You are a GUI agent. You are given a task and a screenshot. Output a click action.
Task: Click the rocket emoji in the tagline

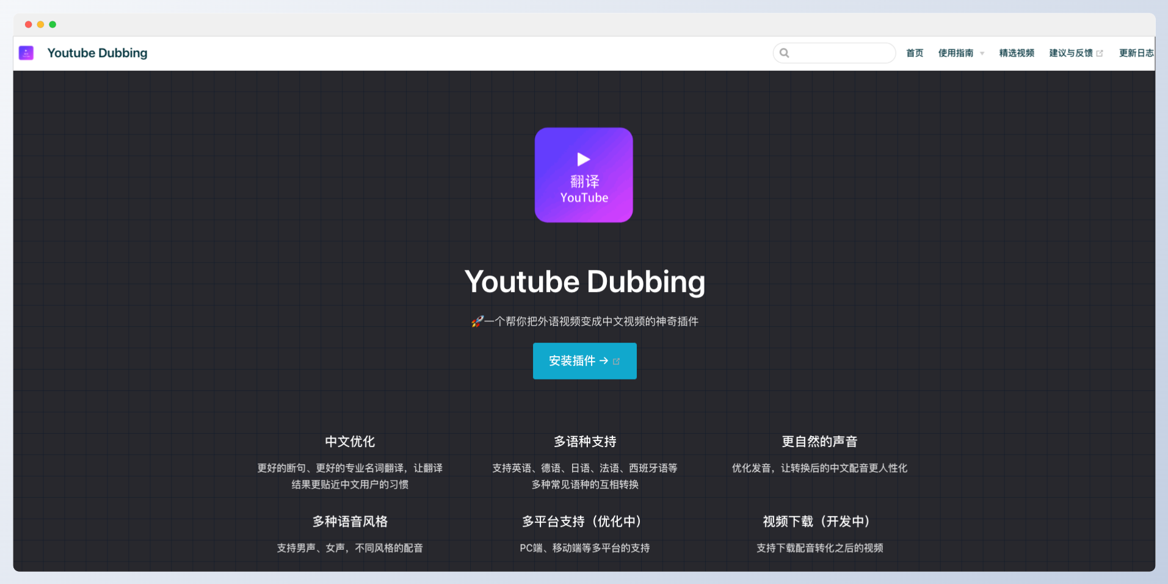477,321
